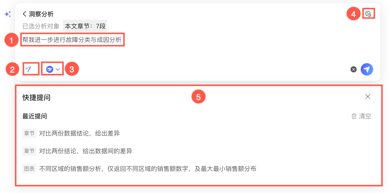
Task: Select recent prompt 对比两份结论，给出数据间的差异
Action: (86, 151)
